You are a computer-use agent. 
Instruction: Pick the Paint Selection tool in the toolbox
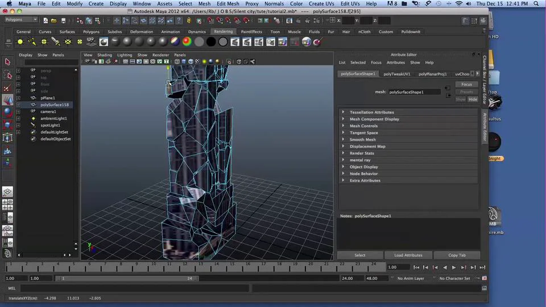pos(7,88)
